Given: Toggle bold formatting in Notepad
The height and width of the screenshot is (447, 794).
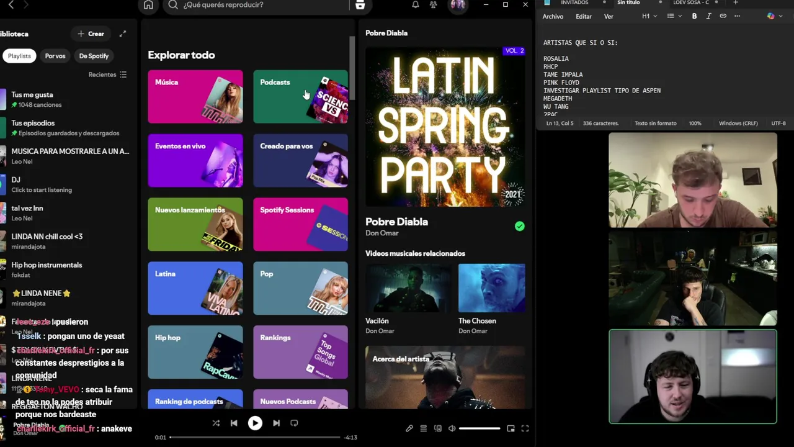Looking at the screenshot, I should click(x=694, y=16).
